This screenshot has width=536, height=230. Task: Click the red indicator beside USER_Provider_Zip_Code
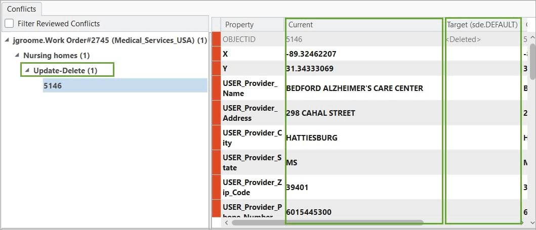point(216,187)
